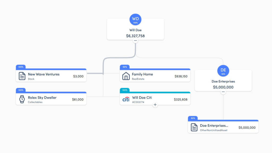The width and height of the screenshot is (272, 153).
Task: Click the 100% badge on Will Doe Citi
Action: [x=125, y=90]
